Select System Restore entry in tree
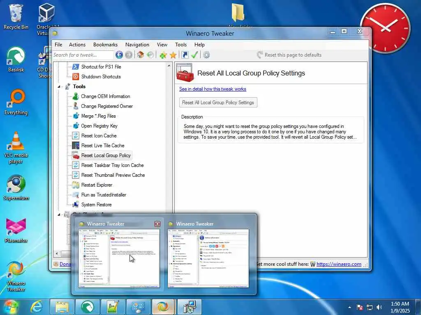The height and width of the screenshot is (315, 421). (x=96, y=205)
